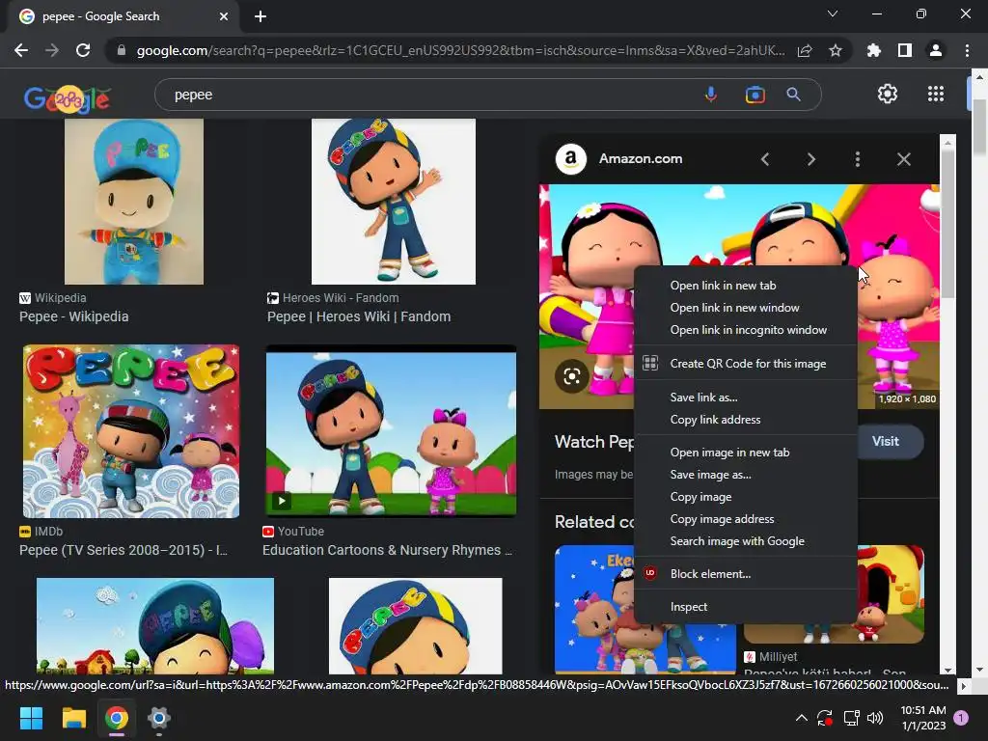The image size is (988, 741).
Task: Click the Milliyet related image thumbnail
Action: pyautogui.click(x=891, y=594)
